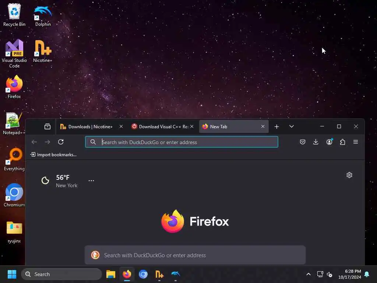The width and height of the screenshot is (377, 283).
Task: Click Import bookmarks... in bookmarks toolbar
Action: (53, 155)
